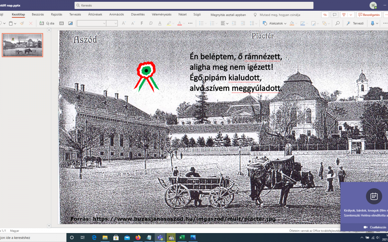Click the red font color swatch
This screenshot has height=242, width=388.
tap(180, 23)
